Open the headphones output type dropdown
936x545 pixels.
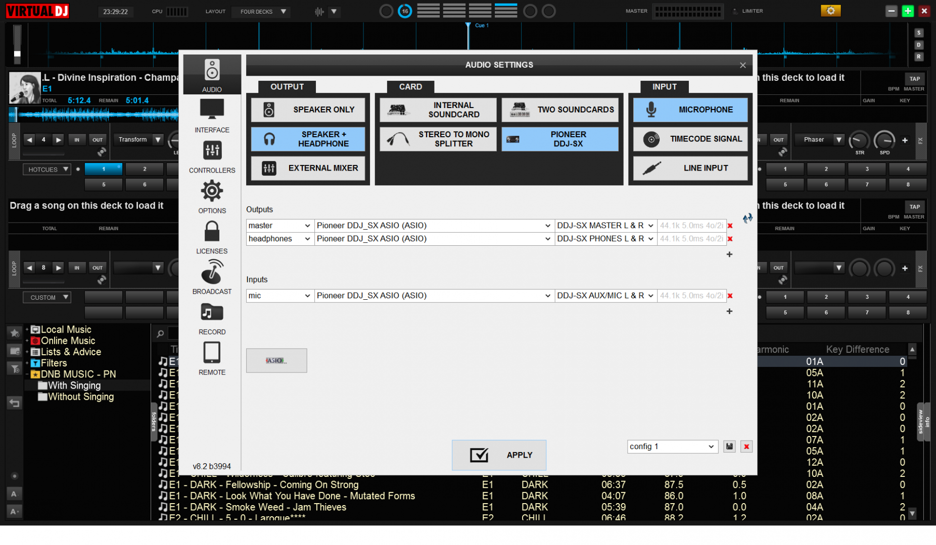coord(280,239)
